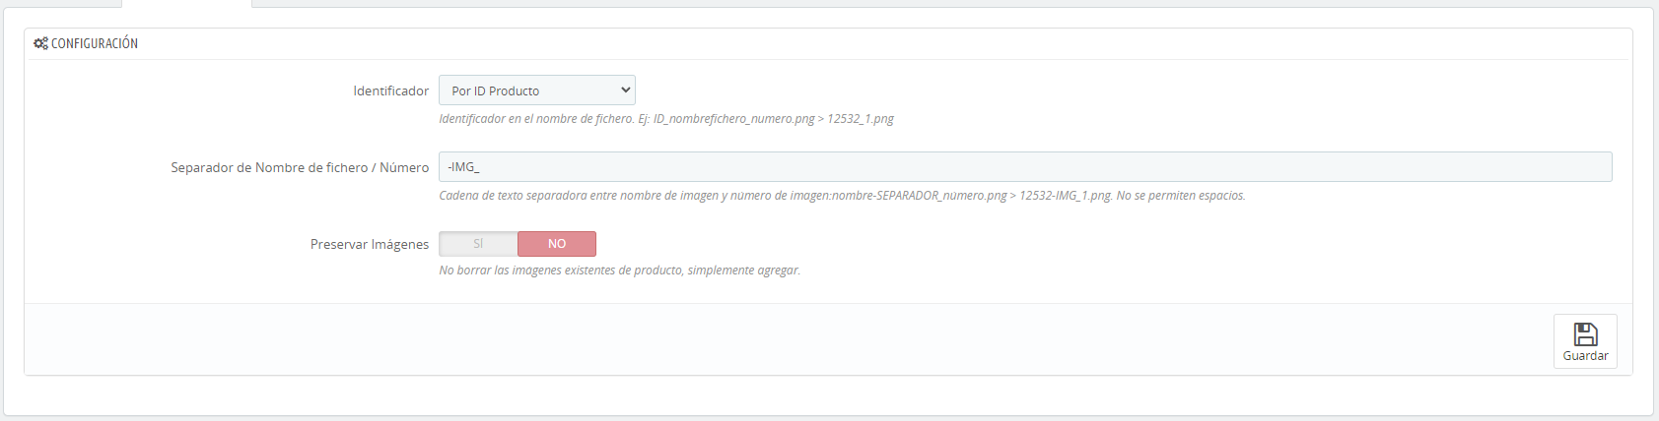Click the CONFIGURACIÓN panel heading
The height and width of the screenshot is (421, 1659).
(x=95, y=43)
